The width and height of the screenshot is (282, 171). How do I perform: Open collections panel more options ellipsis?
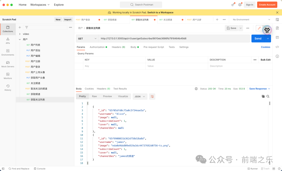[x=70, y=27]
